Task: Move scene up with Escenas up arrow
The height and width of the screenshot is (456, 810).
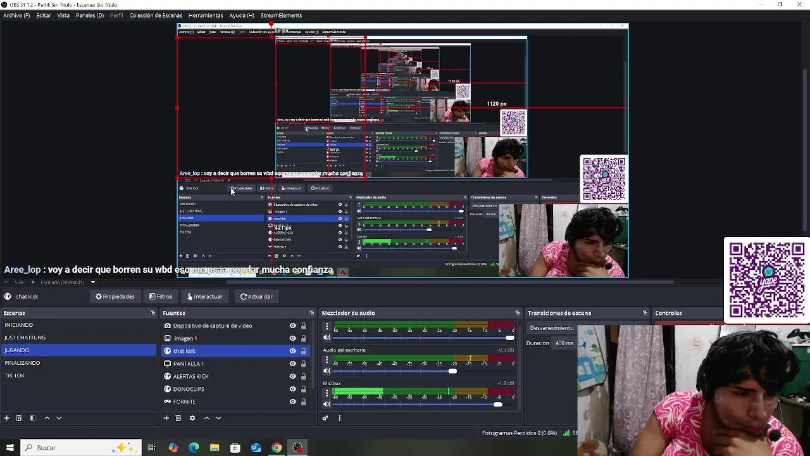Action: (47, 418)
